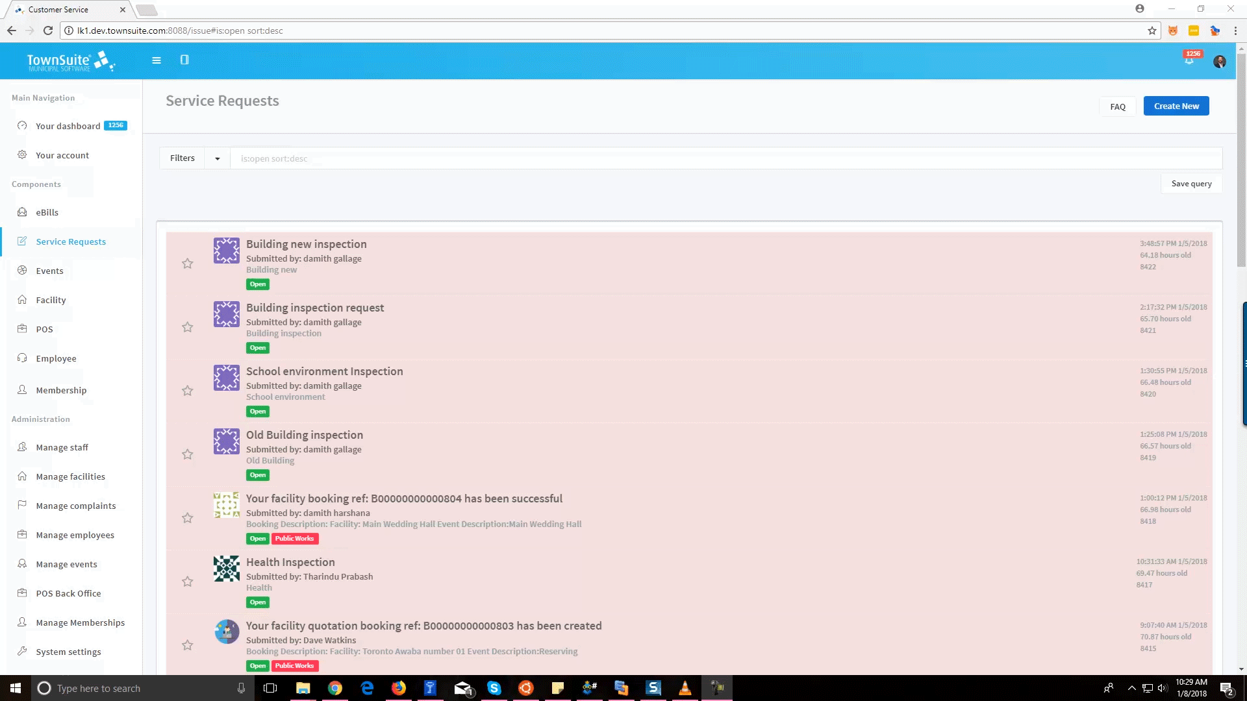Click the FAQ button
This screenshot has width=1247, height=701.
pos(1118,106)
